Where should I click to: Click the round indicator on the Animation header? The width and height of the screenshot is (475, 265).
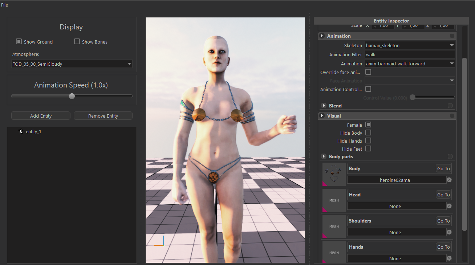point(452,36)
